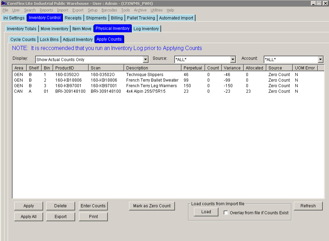Open the Display dropdown list

tap(146, 59)
